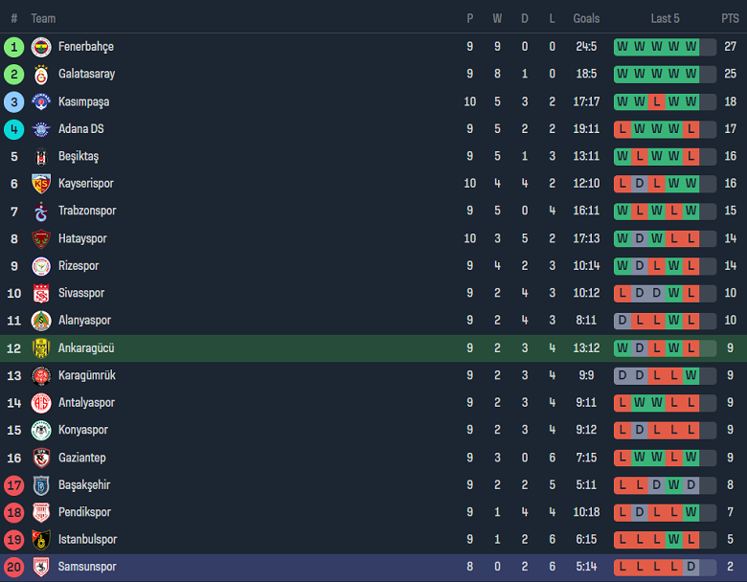This screenshot has width=747, height=582.
Task: Click the Trabzonspor club badge
Action: click(40, 212)
